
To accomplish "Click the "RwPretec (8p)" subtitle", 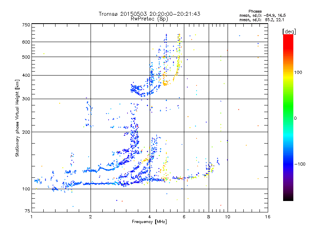I will [x=149, y=19].
